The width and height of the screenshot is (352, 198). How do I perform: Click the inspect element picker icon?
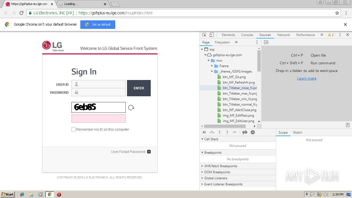[x=204, y=35]
